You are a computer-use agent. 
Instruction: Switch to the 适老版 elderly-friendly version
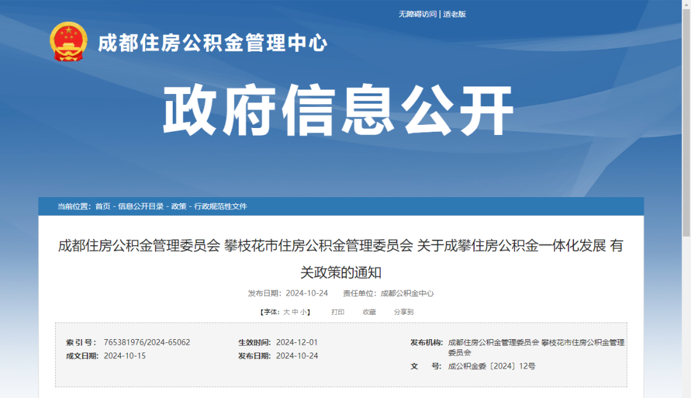point(454,14)
